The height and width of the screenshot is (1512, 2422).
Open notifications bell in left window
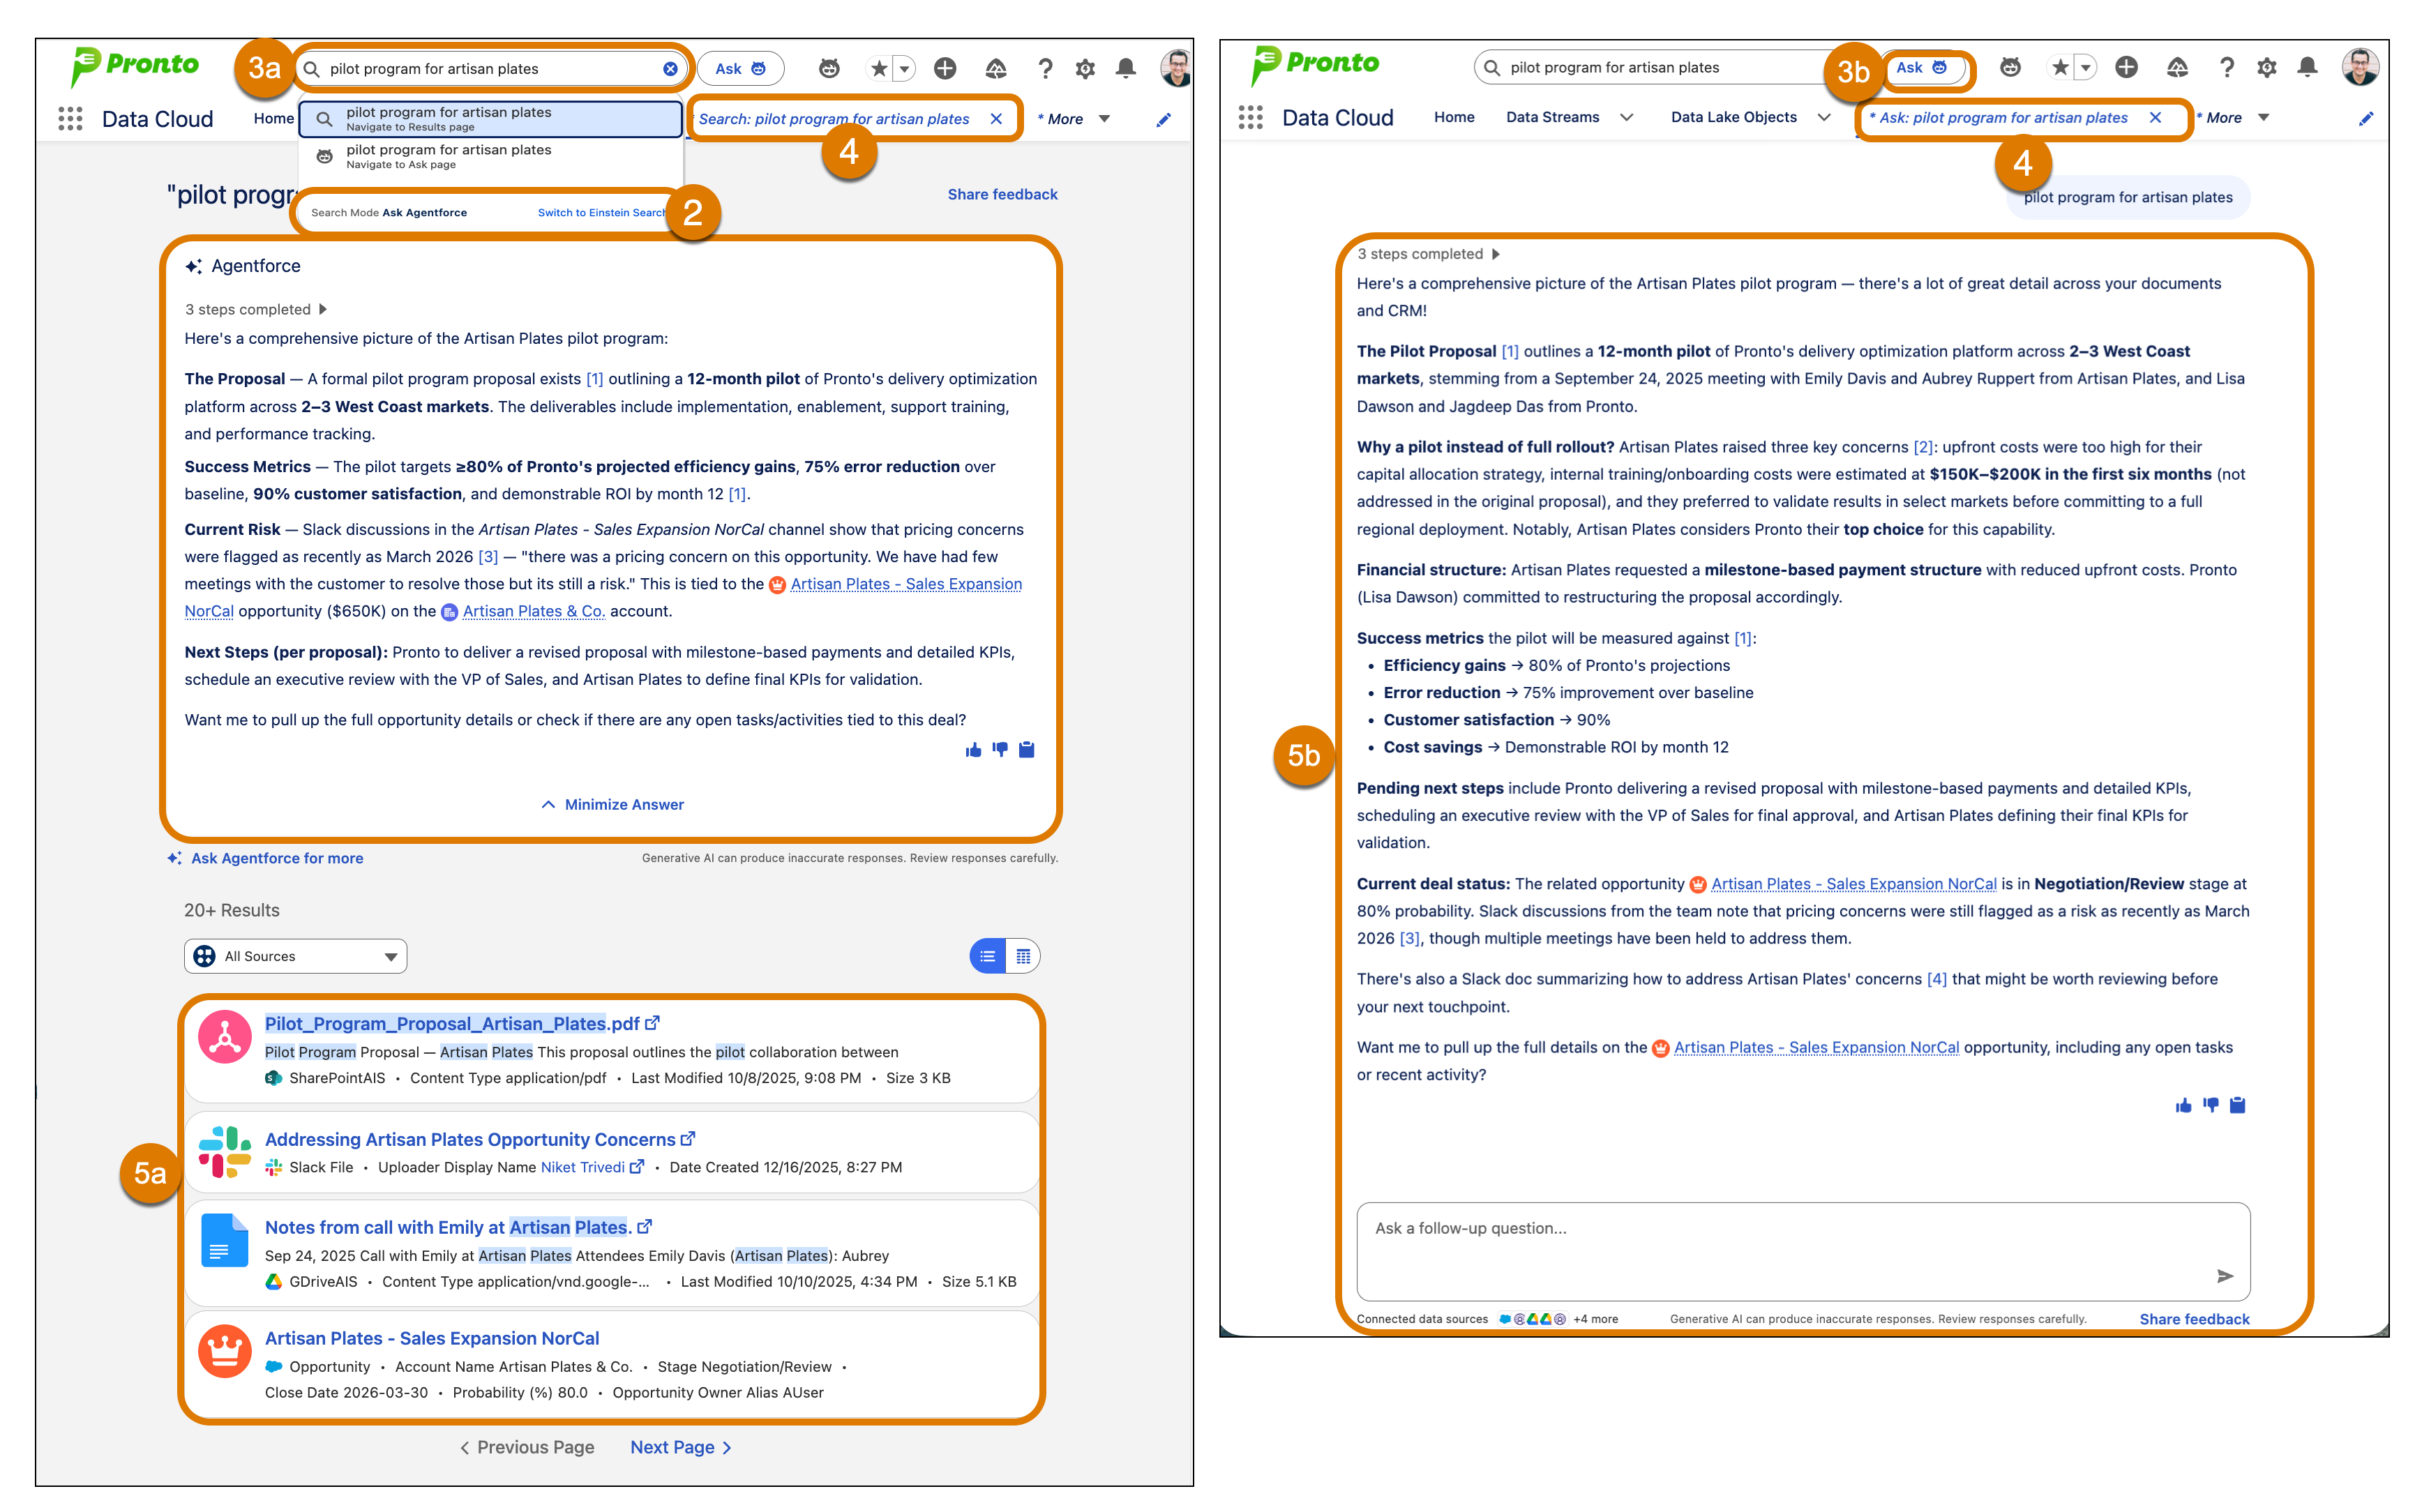tap(1125, 68)
